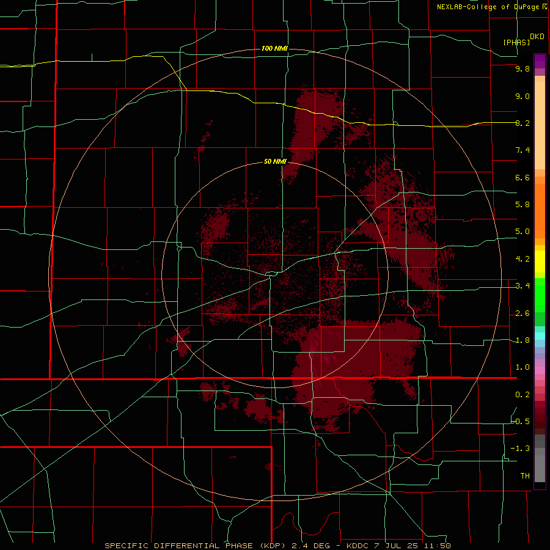Image resolution: width=550 pixels, height=550 pixels.
Task: Pick the yellow band beside 4.2
Action: pyautogui.click(x=540, y=262)
